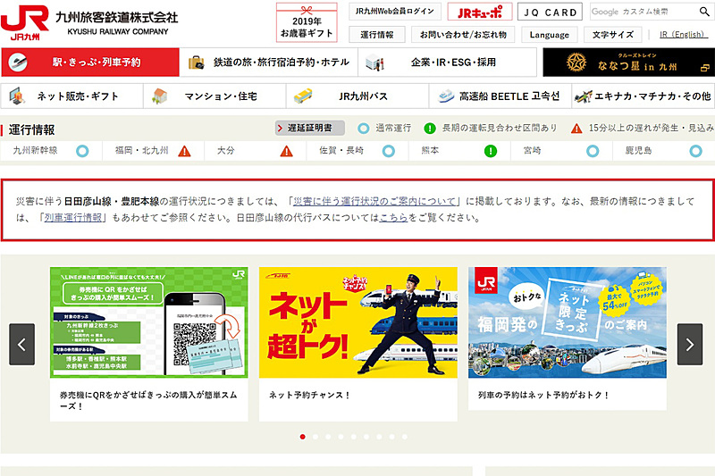The height and width of the screenshot is (476, 715).
Task: Select the second carousel dot
Action: [x=315, y=437]
